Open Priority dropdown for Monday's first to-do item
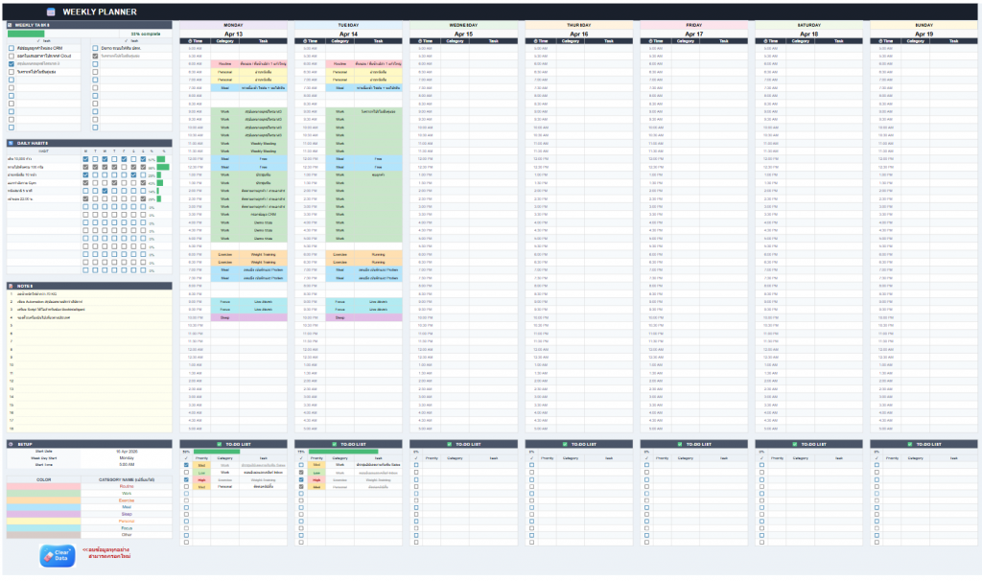982x581 pixels. click(x=201, y=465)
